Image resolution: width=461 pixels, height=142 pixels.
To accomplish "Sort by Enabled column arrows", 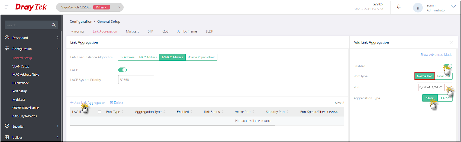I will point(191,112).
